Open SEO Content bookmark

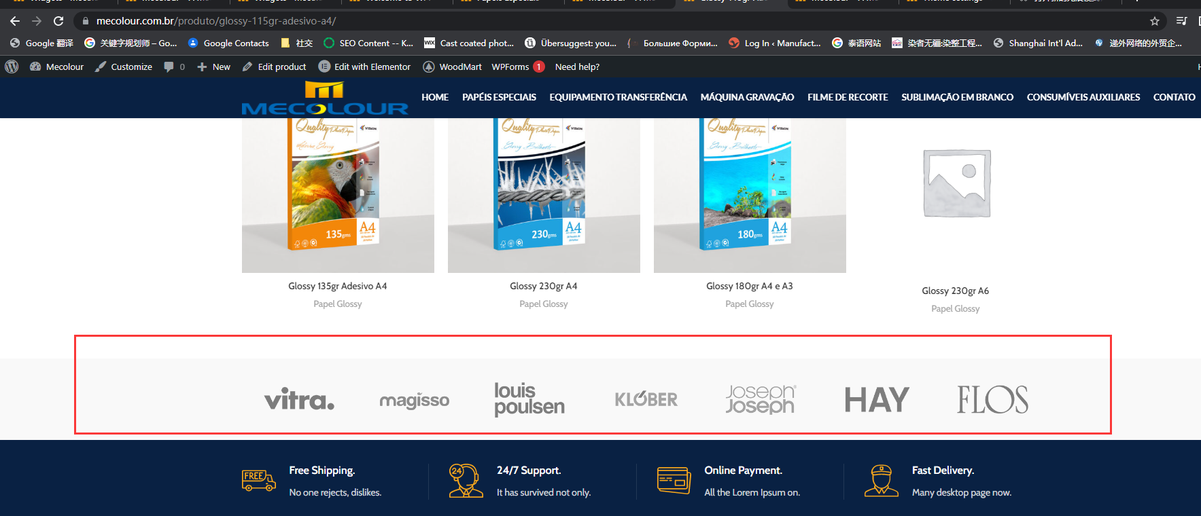(x=368, y=43)
